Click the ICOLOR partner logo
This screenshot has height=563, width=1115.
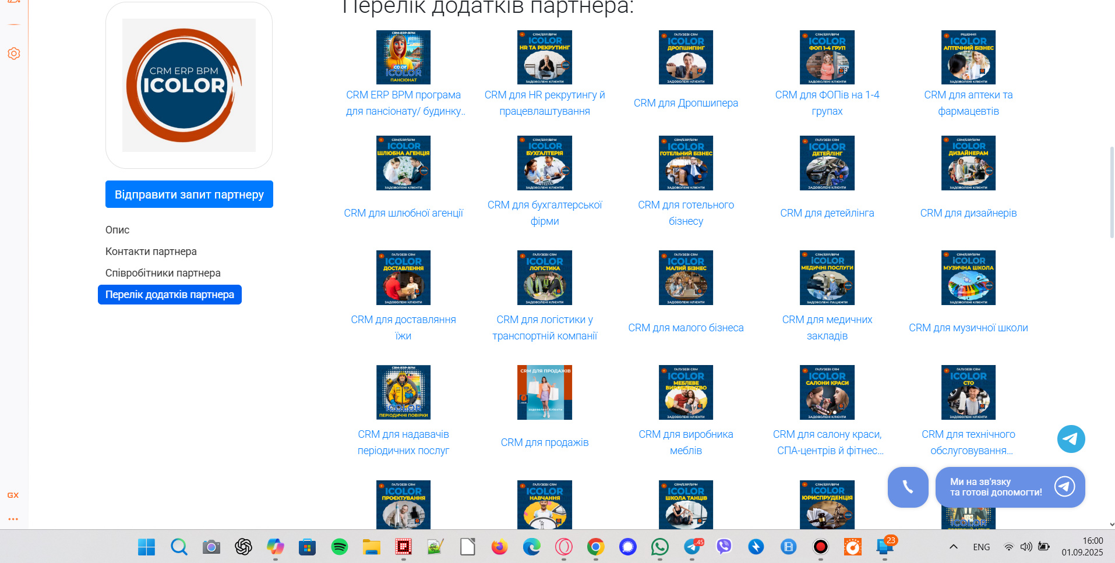189,85
